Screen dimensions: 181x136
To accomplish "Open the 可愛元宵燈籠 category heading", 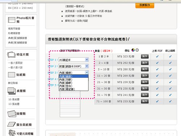I will [25, 133].
